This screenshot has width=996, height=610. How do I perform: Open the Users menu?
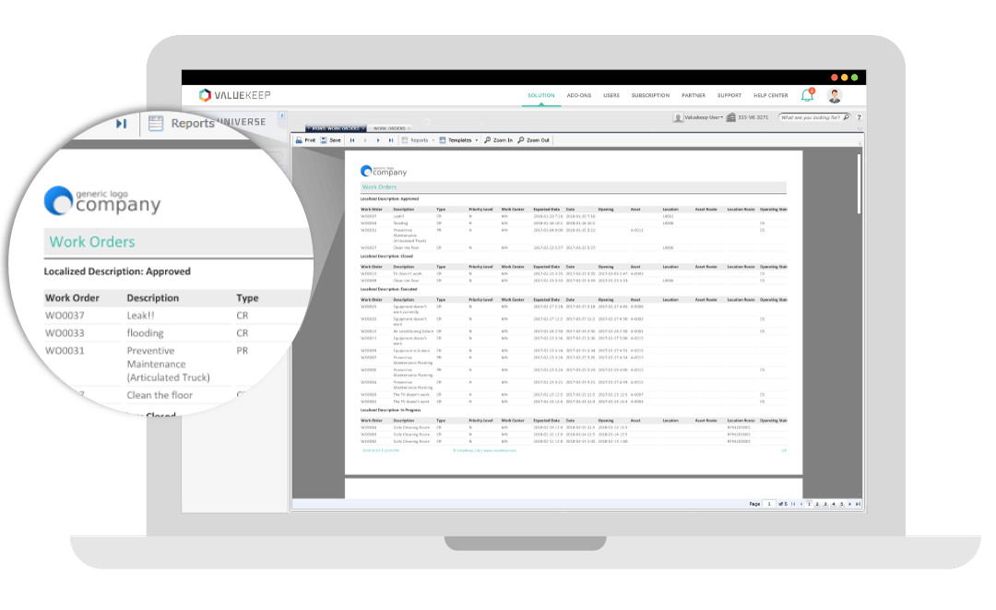coord(611,95)
